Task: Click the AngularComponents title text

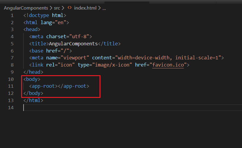Action: [x=73, y=44]
